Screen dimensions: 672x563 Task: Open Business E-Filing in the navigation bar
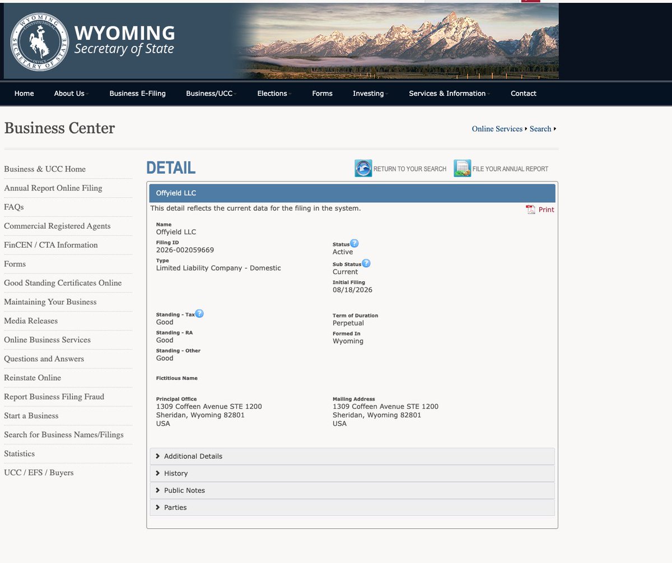[x=138, y=94]
